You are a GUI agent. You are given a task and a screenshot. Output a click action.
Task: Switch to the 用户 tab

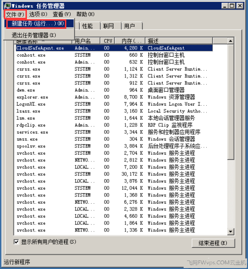[132, 26]
